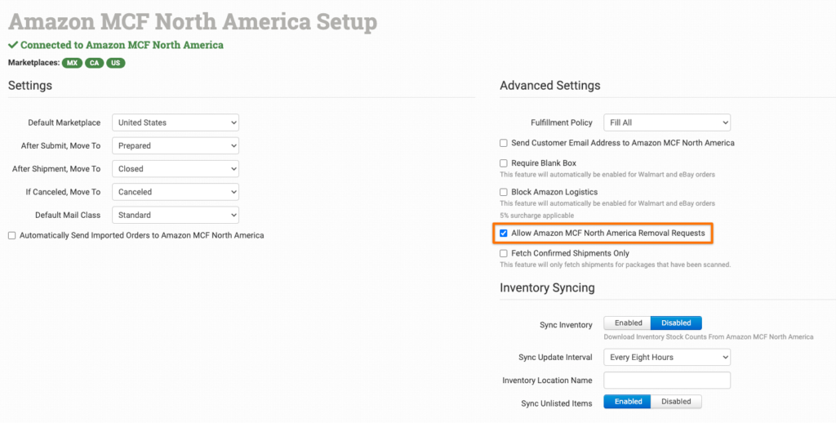Click the Inventory Location Name field
836x423 pixels.
tap(667, 381)
